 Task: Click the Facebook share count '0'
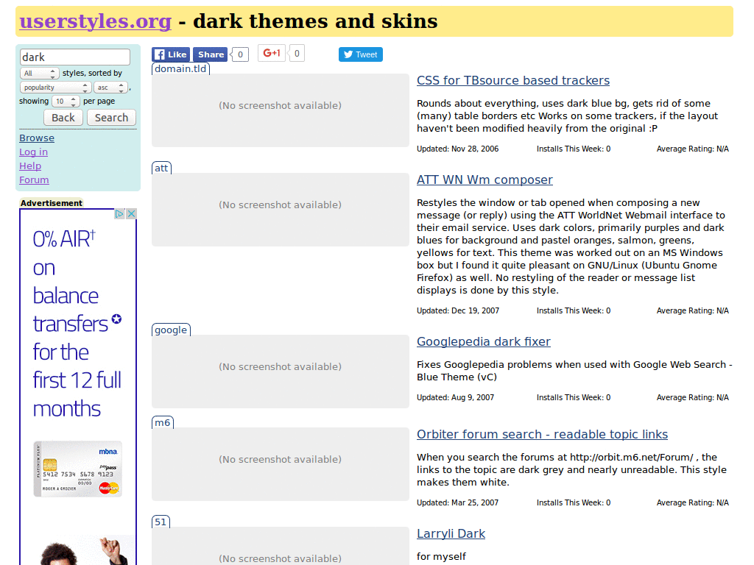tap(241, 54)
